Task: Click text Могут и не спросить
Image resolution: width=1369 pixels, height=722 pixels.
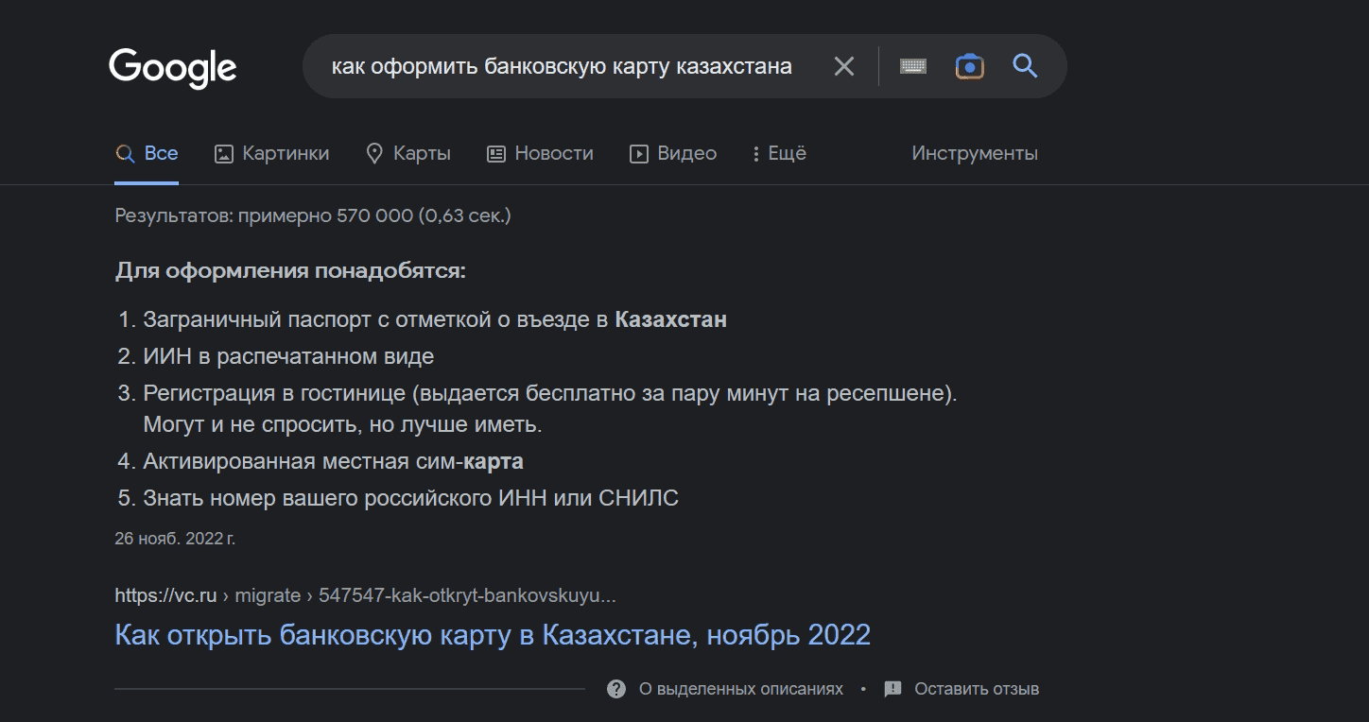Action: (342, 425)
